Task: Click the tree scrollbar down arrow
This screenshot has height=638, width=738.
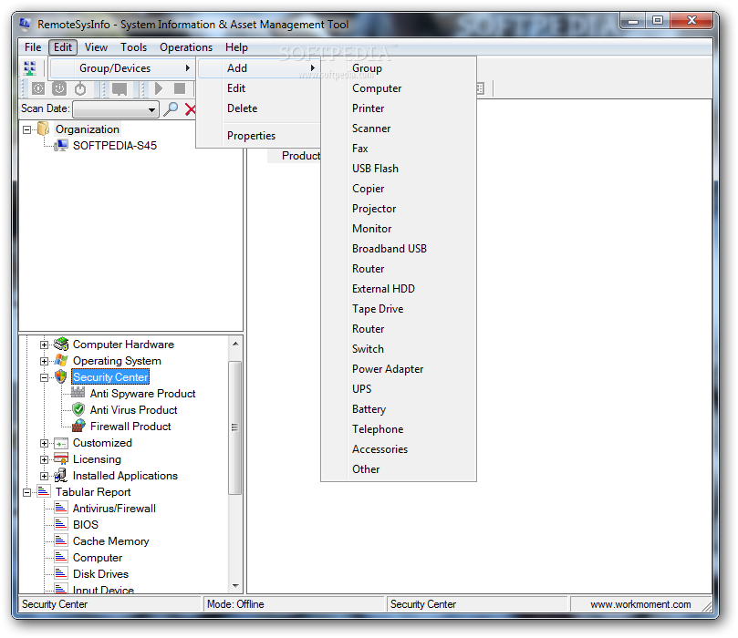Action: coord(235,586)
